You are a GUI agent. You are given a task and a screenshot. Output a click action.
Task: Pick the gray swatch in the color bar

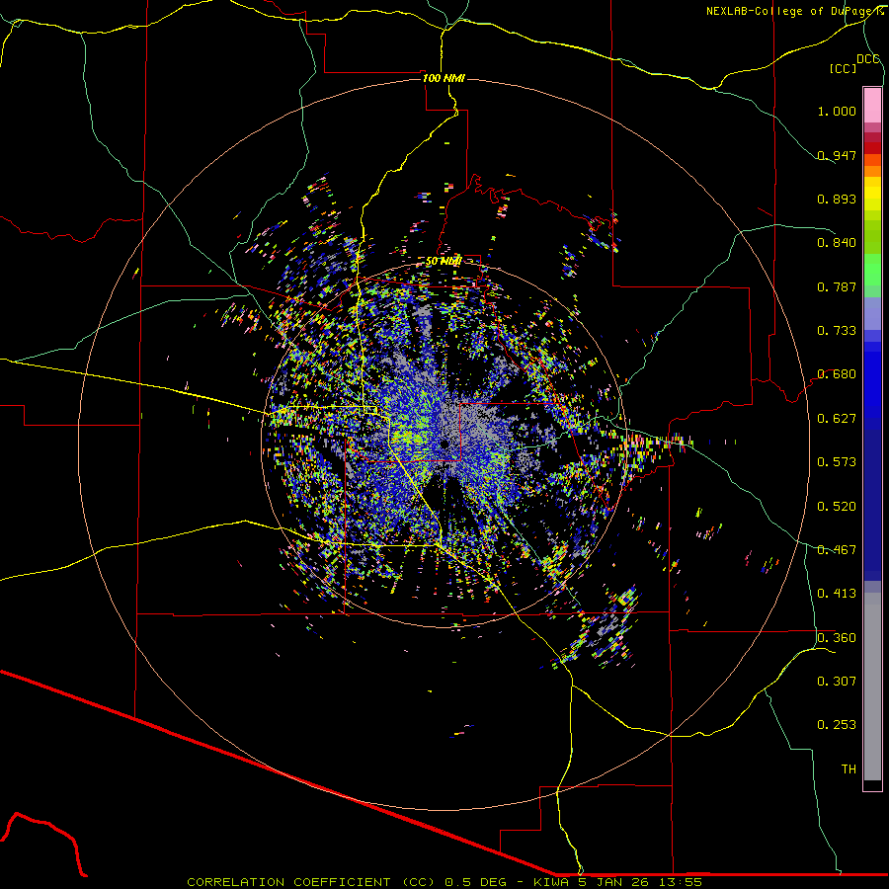872,687
